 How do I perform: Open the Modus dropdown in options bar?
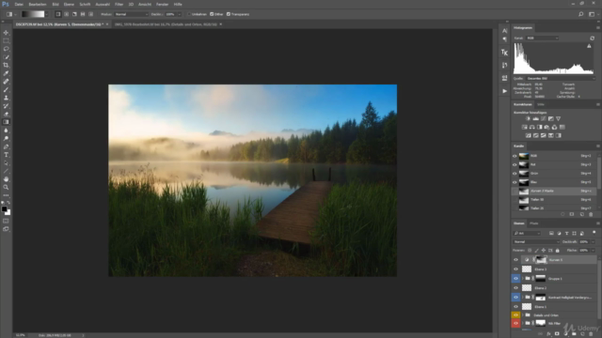click(131, 14)
